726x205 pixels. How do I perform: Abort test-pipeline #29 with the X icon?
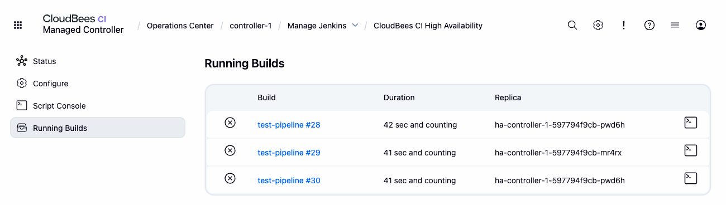pos(230,150)
